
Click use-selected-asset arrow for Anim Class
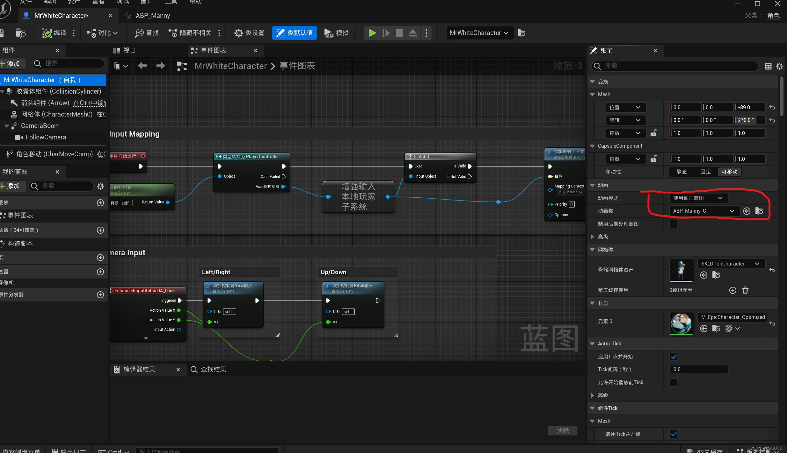747,211
